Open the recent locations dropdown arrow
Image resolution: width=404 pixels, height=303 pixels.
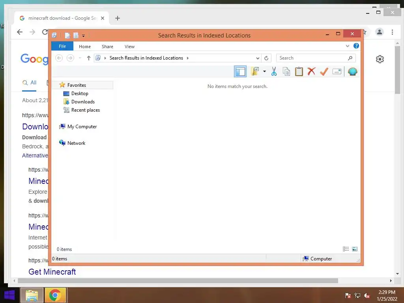click(x=80, y=58)
